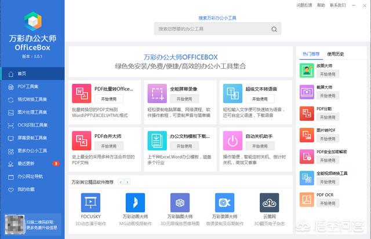Click 更多办公小工具 sidebar icon
The width and height of the screenshot is (371, 239).
pos(10,151)
